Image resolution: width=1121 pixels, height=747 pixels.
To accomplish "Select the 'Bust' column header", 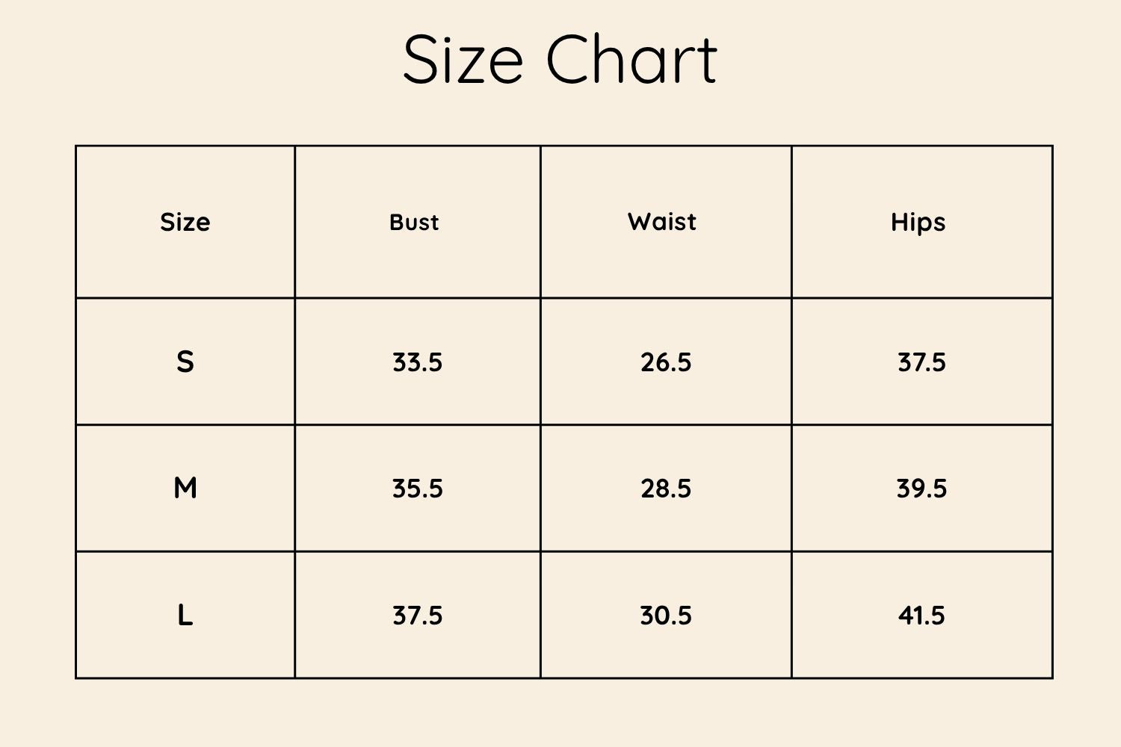I will (414, 222).
